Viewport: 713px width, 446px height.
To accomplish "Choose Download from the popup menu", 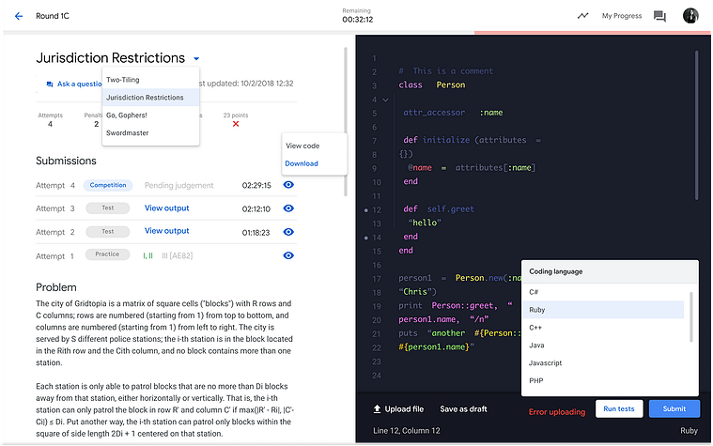I will [302, 163].
